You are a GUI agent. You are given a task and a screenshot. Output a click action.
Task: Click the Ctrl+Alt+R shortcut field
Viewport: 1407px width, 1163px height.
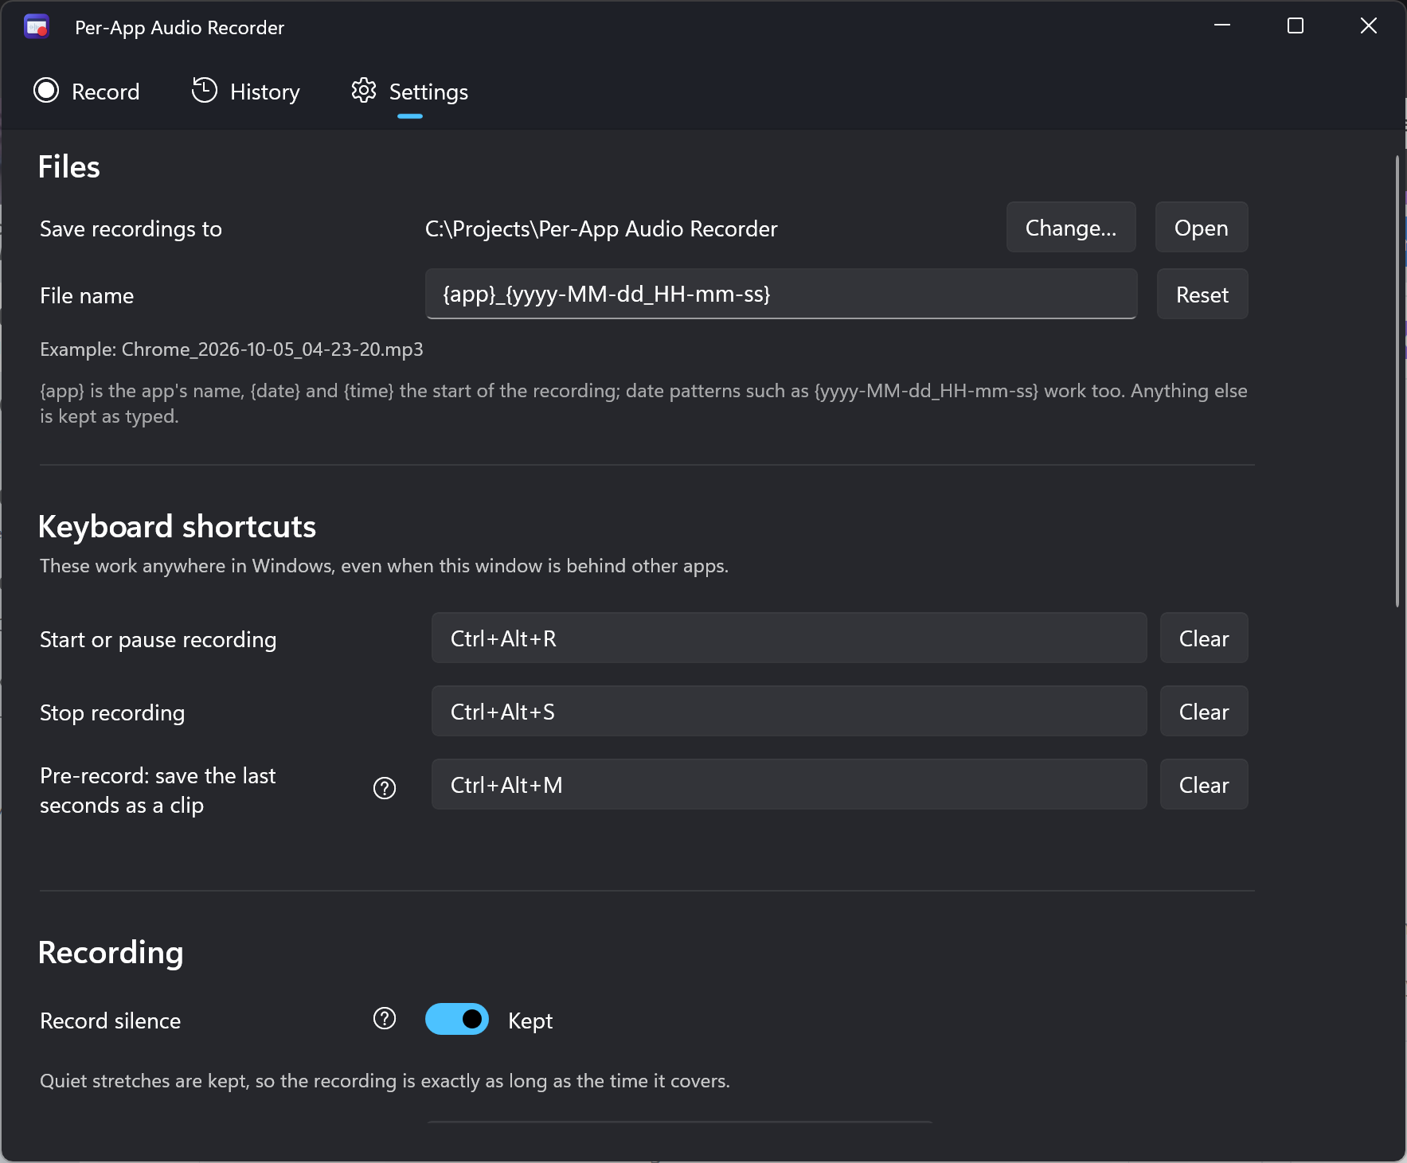point(789,638)
